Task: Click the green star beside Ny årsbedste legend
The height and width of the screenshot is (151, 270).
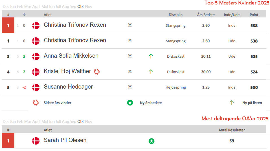Action: pyautogui.click(x=130, y=103)
